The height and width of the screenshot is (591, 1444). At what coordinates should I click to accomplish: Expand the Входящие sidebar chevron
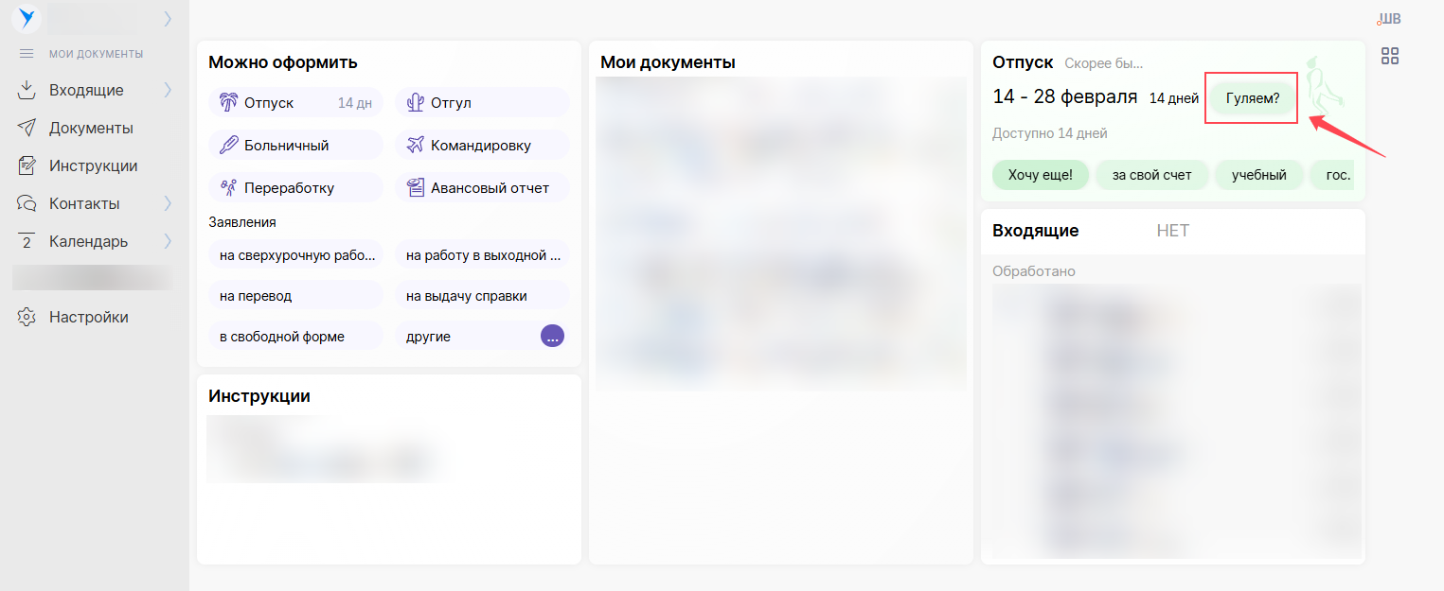(168, 90)
